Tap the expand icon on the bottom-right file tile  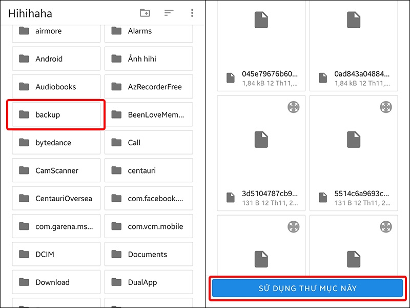click(386, 227)
